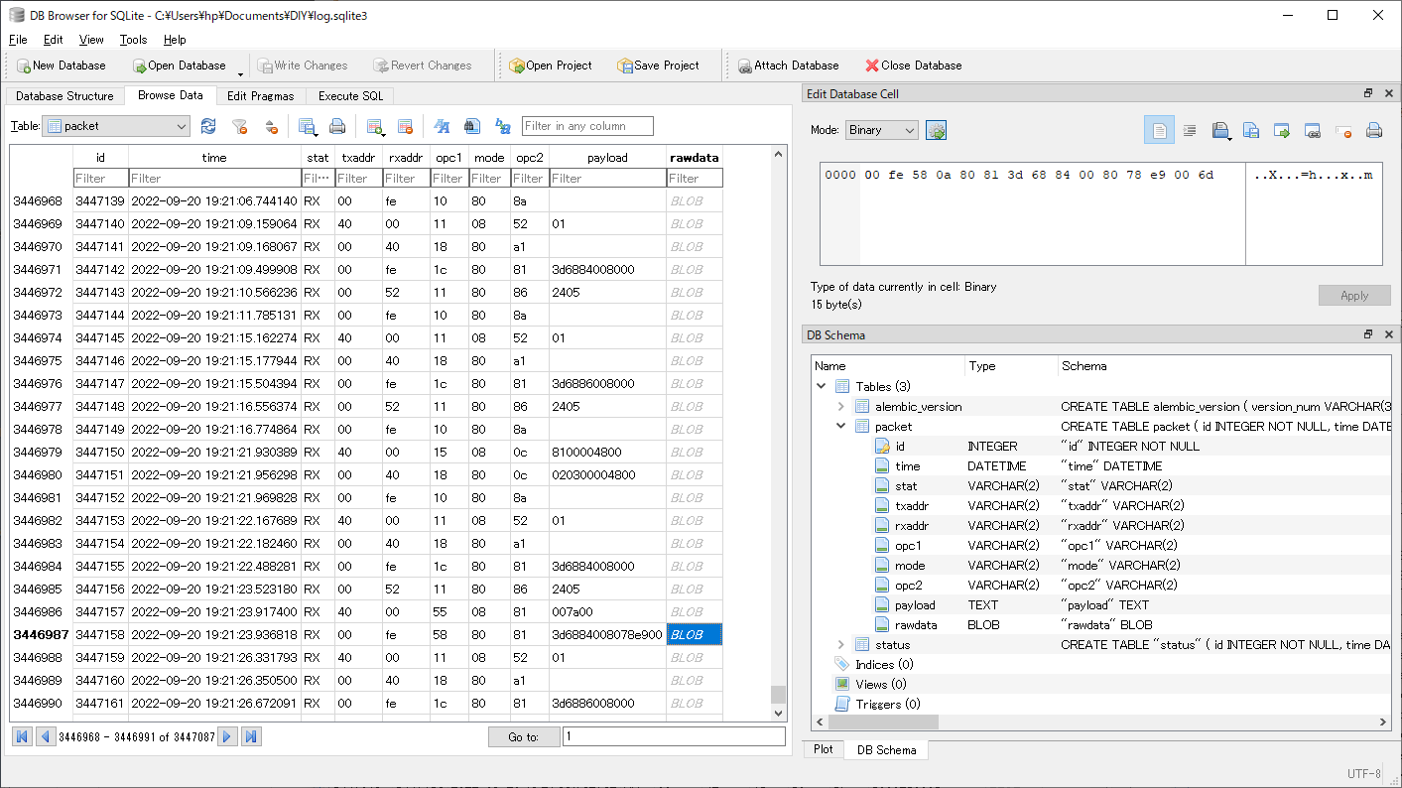Screen dimensions: 1402x788
Task: Expand the status table node
Action: tap(840, 644)
